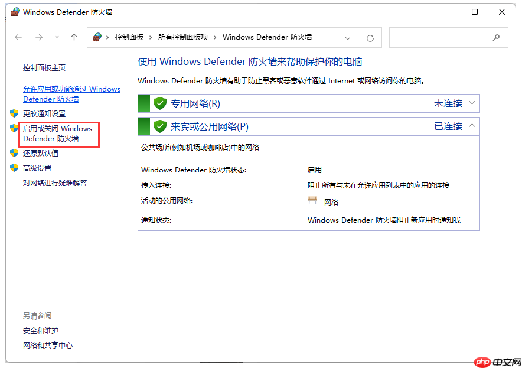This screenshot has width=522, height=368.
Task: Click the search magnifier icon
Action: pos(496,38)
